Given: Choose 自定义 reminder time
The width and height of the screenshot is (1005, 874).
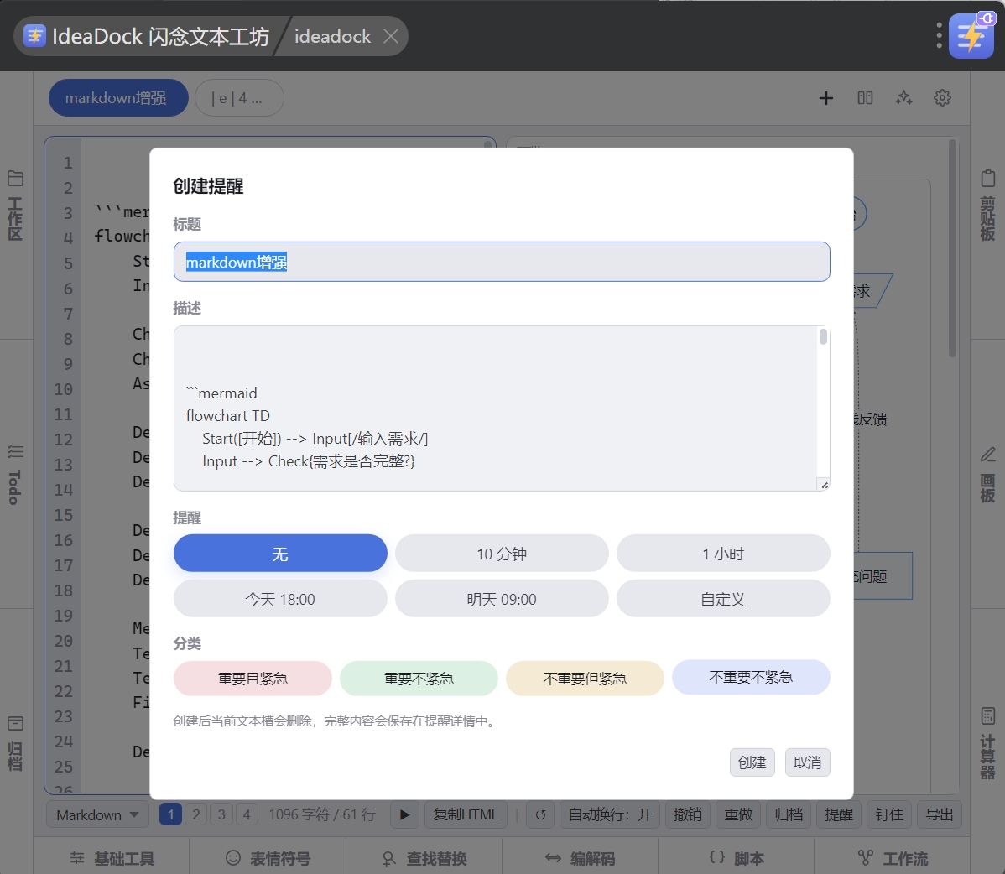Looking at the screenshot, I should [x=723, y=599].
